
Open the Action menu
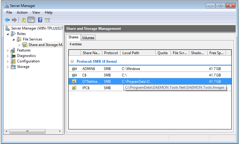pos(22,12)
